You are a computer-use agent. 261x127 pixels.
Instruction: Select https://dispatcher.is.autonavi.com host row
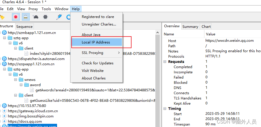36,59
